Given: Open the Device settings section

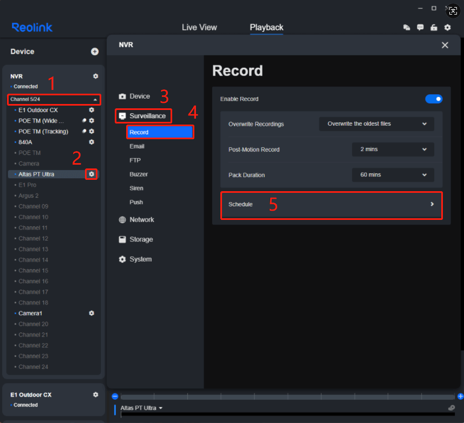Looking at the screenshot, I should click(134, 96).
